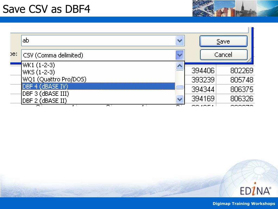Viewport: 278px width, 209px height.
Task: Select cell with value 805748
Action: click(x=236, y=80)
